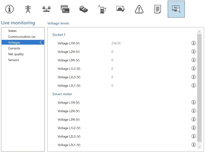The width and height of the screenshot is (206, 155).
Task: Click the charging station icon
Action: click(102, 9)
